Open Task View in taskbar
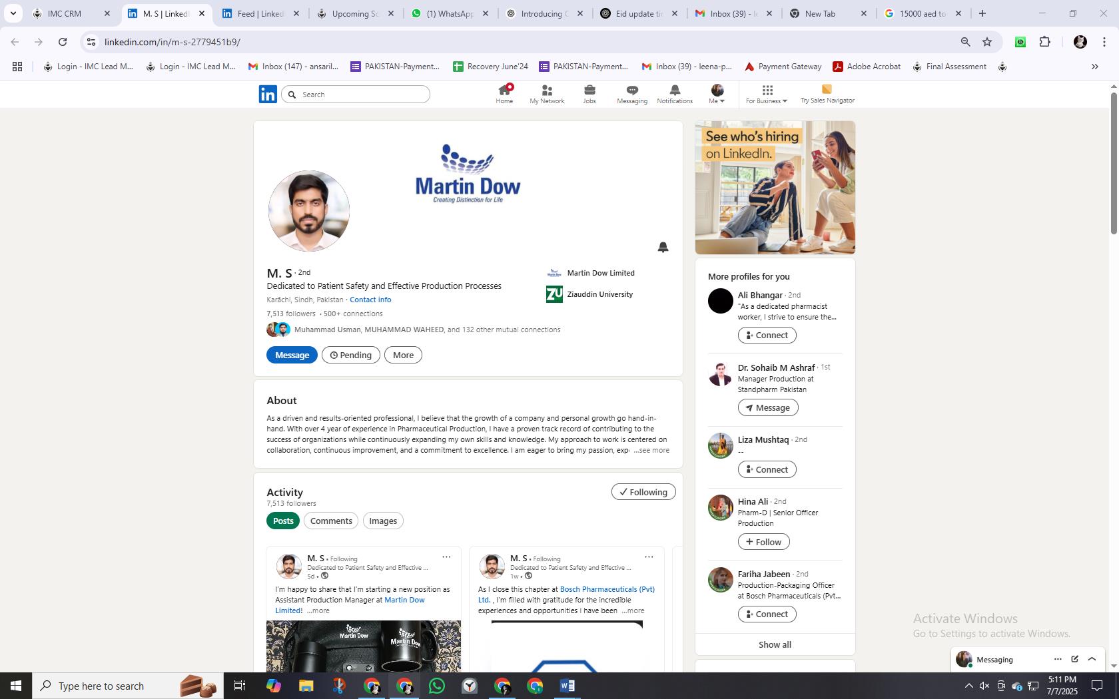Screen dimensions: 1119x699 pos(240,686)
